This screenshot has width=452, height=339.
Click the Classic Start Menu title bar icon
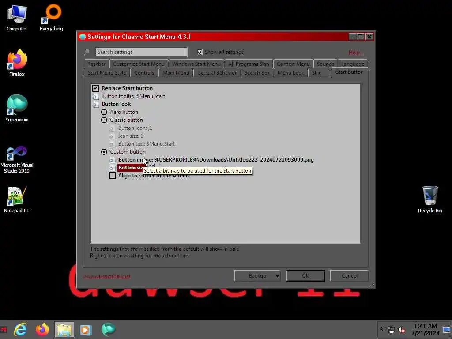coord(83,37)
